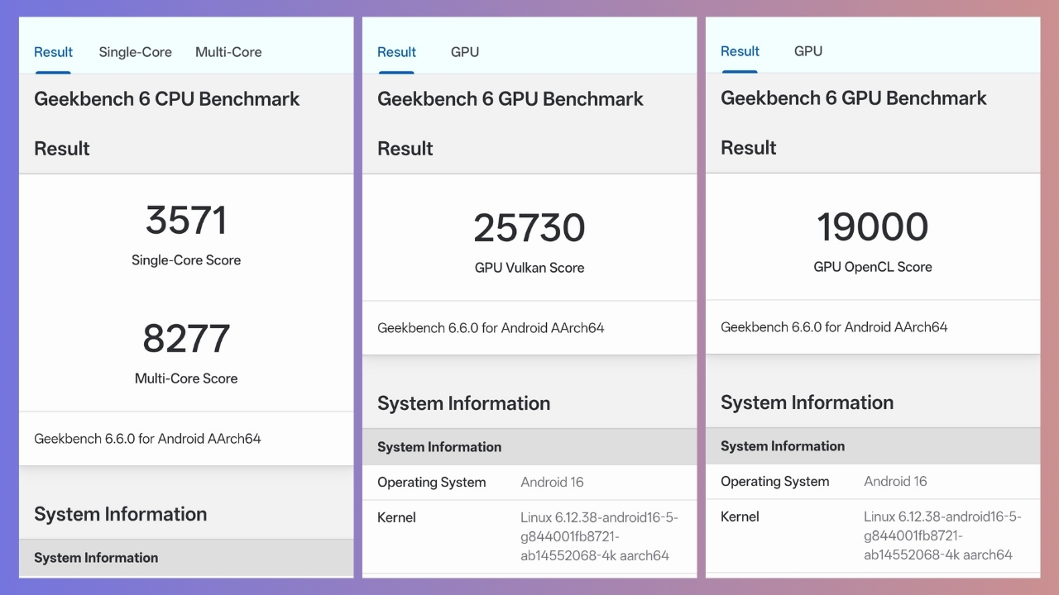The width and height of the screenshot is (1059, 595).
Task: Click the 8277 multi-core score
Action: [x=186, y=339]
